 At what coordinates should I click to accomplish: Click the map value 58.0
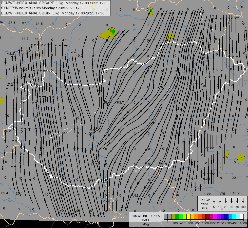tap(24, 54)
